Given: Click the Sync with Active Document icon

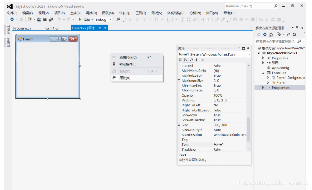Looking at the screenshot, I should pos(288,34).
